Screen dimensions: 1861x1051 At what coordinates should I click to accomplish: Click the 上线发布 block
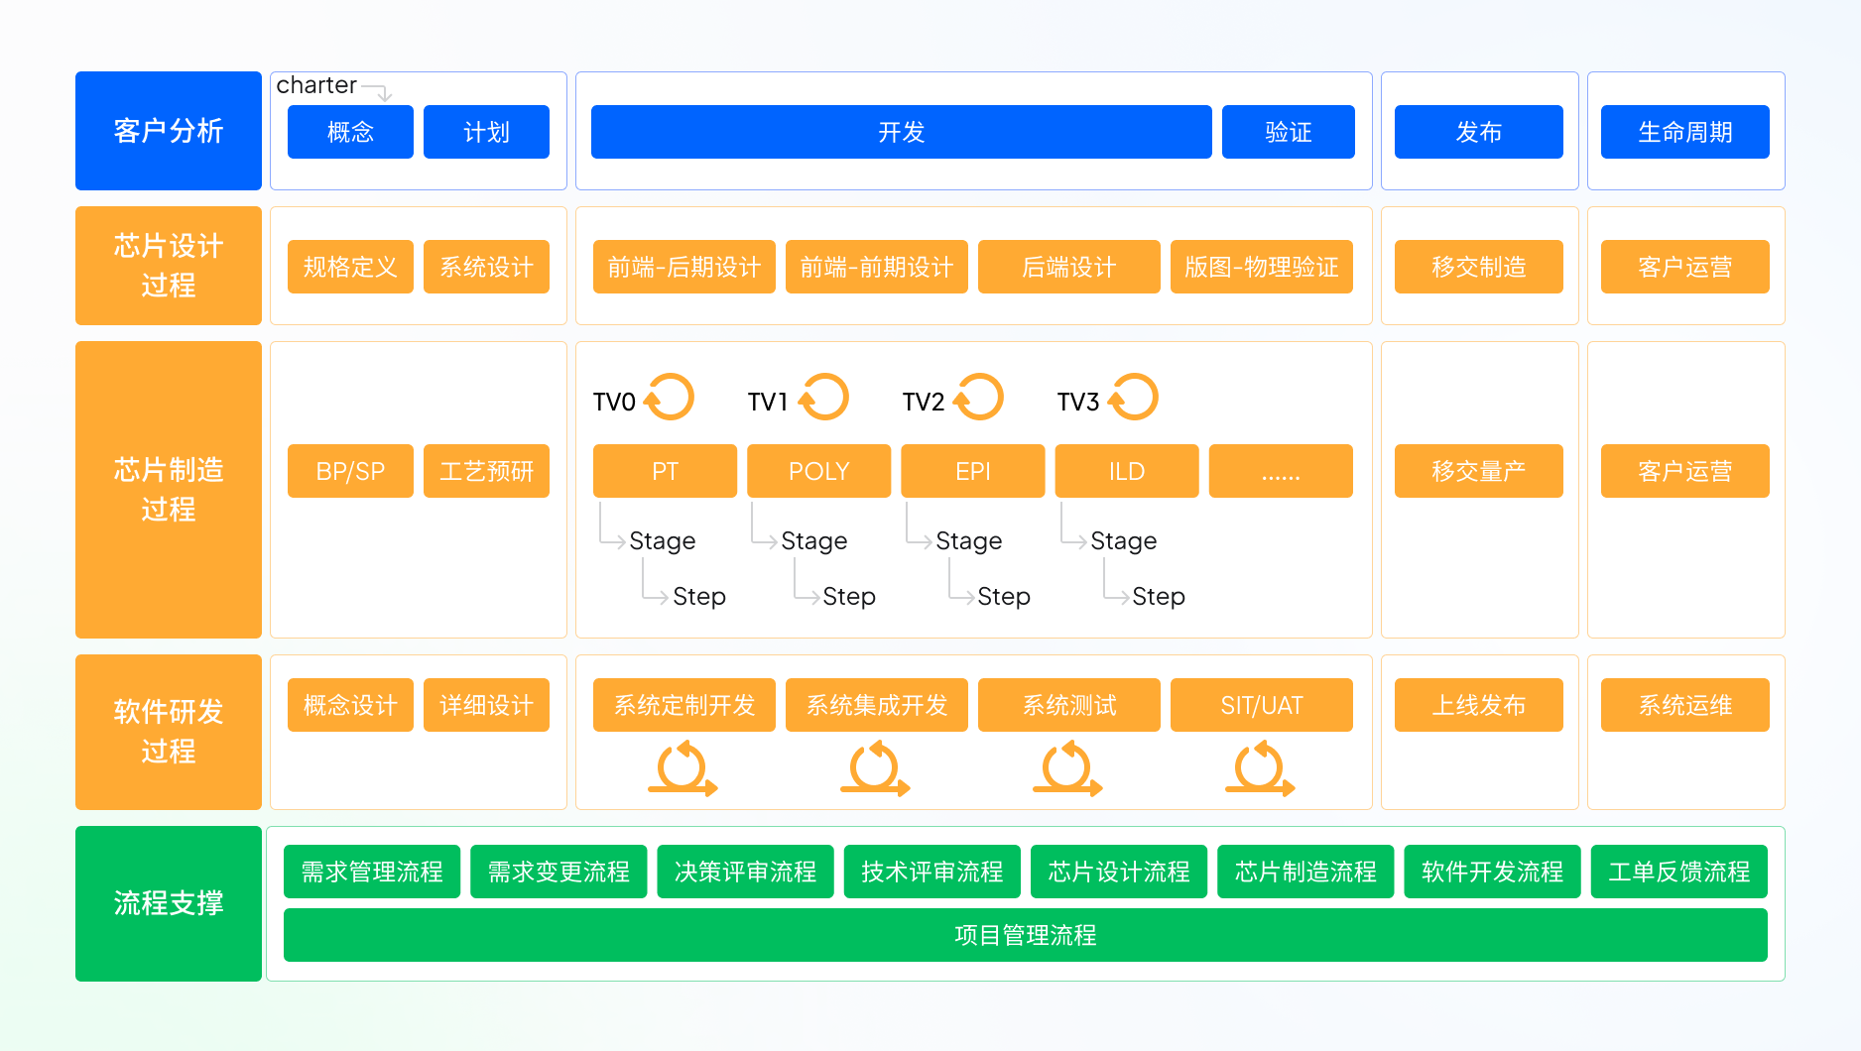(x=1479, y=705)
